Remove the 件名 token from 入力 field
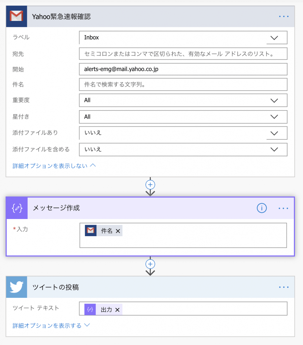Image resolution: width=303 pixels, height=345 pixels. coord(118,231)
